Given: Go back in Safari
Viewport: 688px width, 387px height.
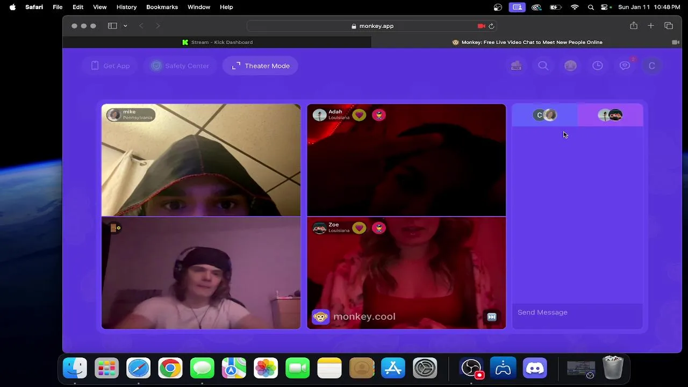Looking at the screenshot, I should click(141, 26).
